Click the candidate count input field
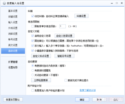This screenshot has width=125, height=104. coord(62,26)
